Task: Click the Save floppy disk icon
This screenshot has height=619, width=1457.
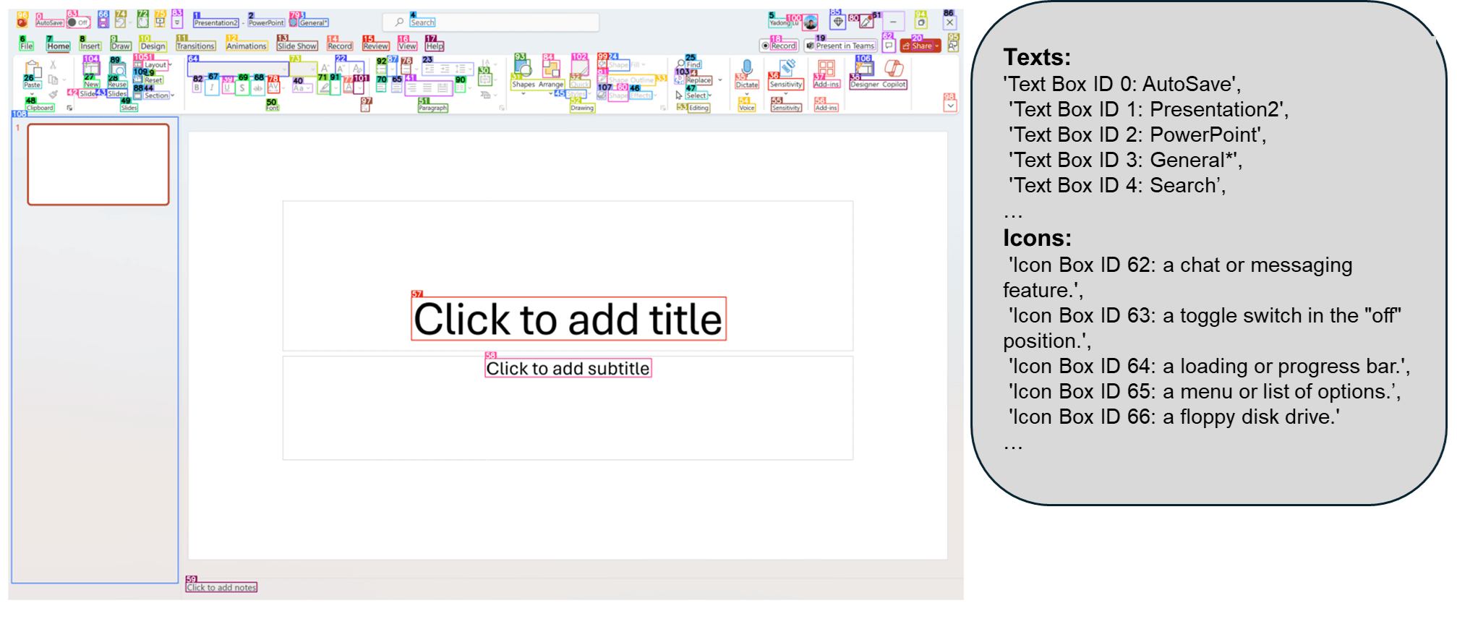Action: pos(103,22)
